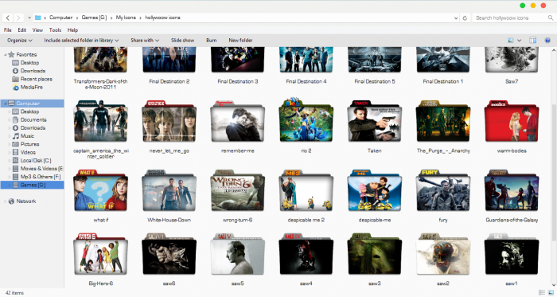This screenshot has width=557, height=297.
Task: Select the saw4 folder icon
Action: (306, 254)
